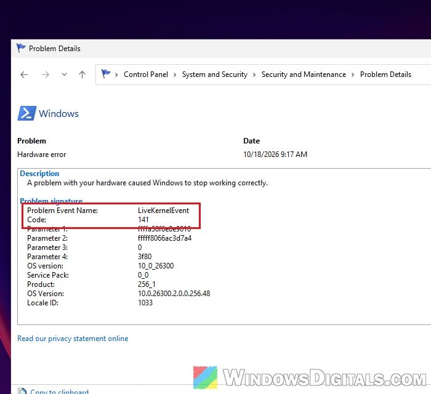The image size is (431, 394).
Task: Go back with the left arrow button
Action: 24,74
